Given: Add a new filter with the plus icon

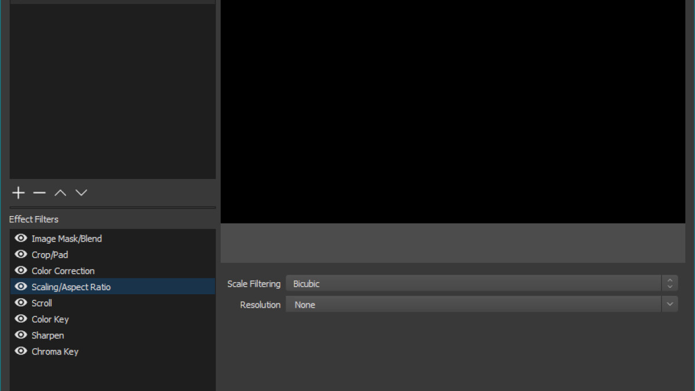Looking at the screenshot, I should (18, 192).
